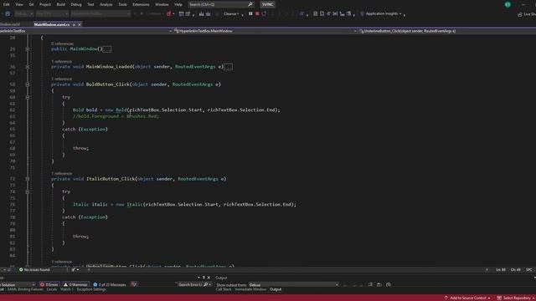This screenshot has width=536, height=301.
Task: Click the Messages filter toggle
Action: point(110,284)
